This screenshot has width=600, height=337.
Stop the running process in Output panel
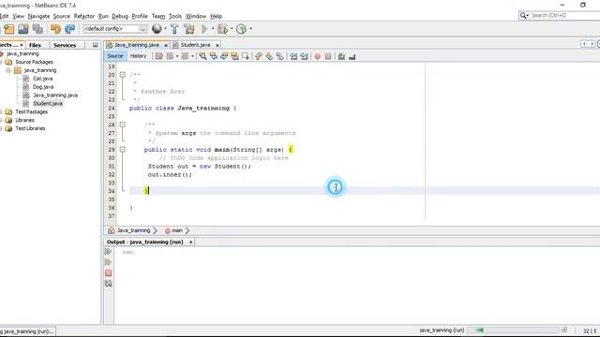[x=109, y=272]
